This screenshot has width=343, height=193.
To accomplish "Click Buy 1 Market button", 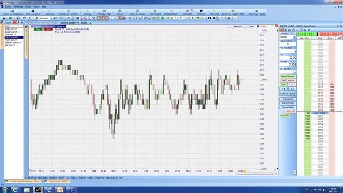I will pyautogui.click(x=288, y=76).
